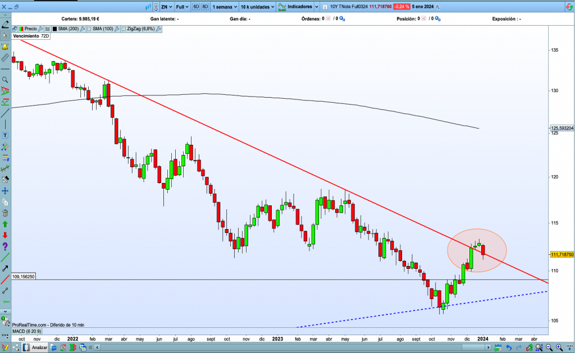The width and height of the screenshot is (575, 353).
Task: Toggle the SMA (100) indicator checkbox
Action: click(89, 28)
